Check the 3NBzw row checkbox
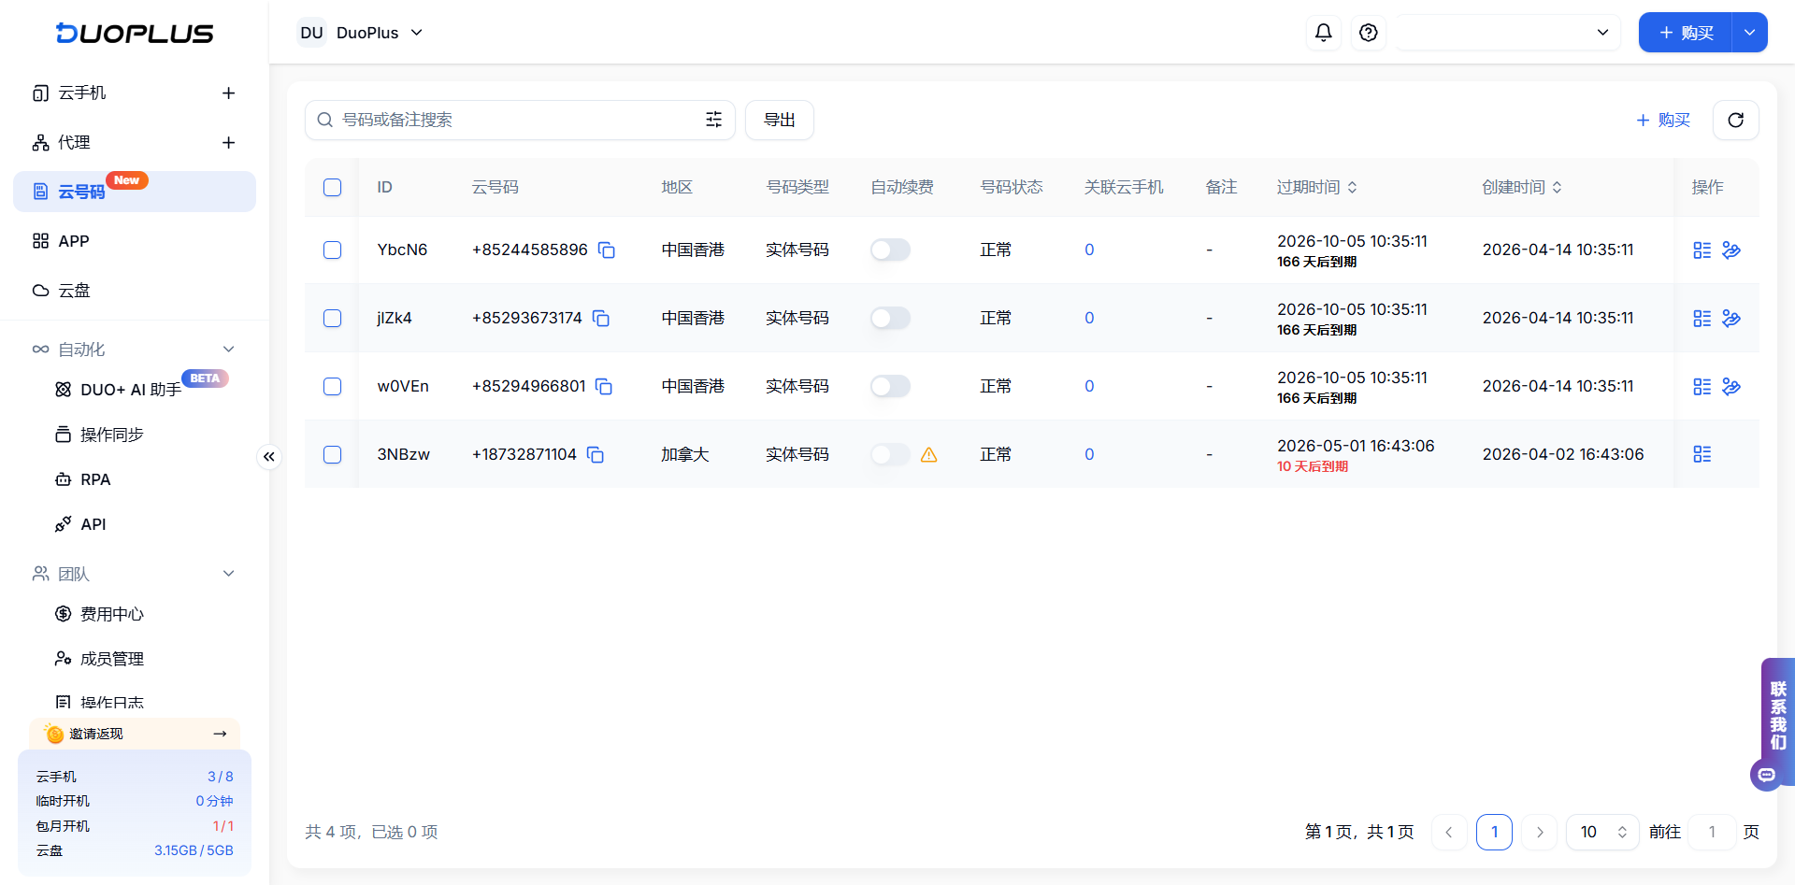This screenshot has height=885, width=1795. (332, 454)
